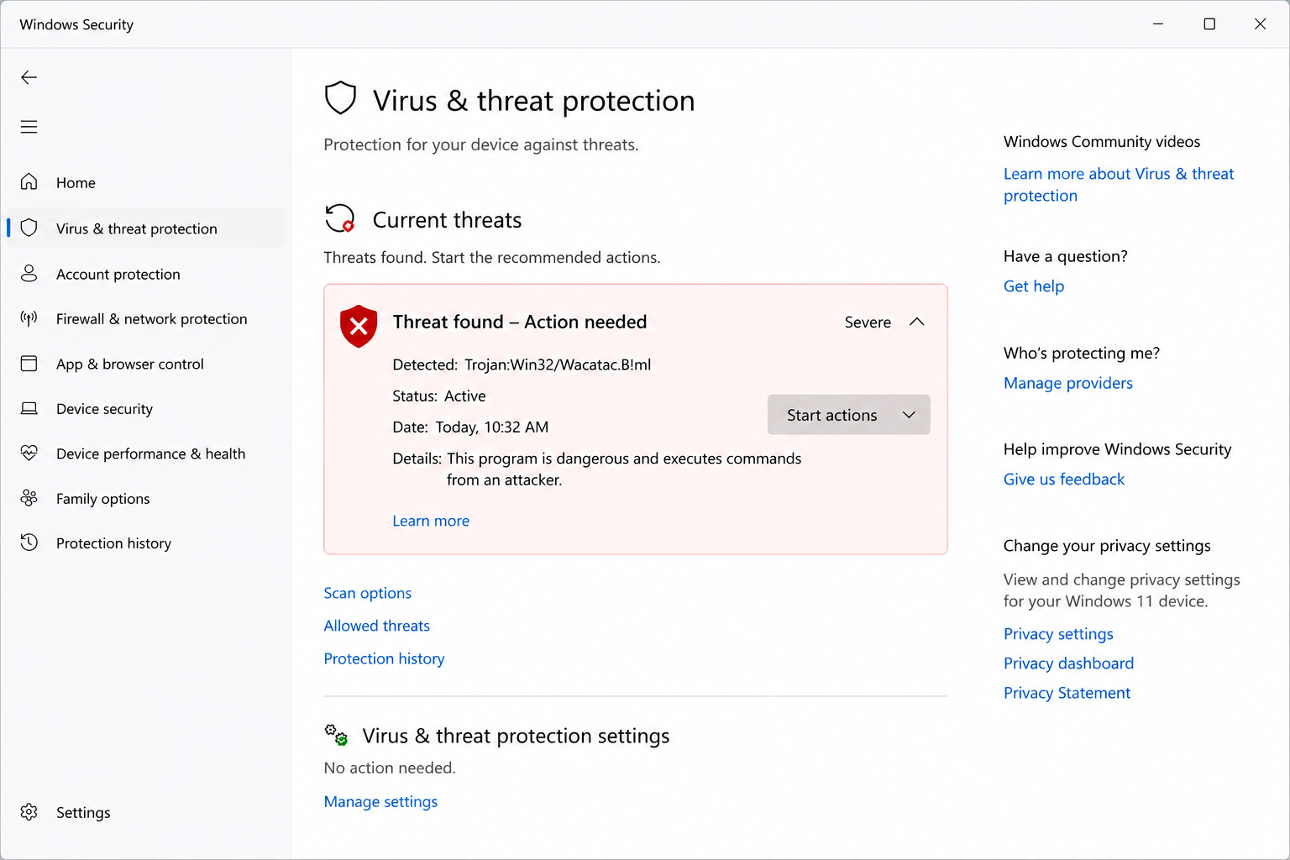Click the gears icon by protection settings

pyautogui.click(x=337, y=735)
